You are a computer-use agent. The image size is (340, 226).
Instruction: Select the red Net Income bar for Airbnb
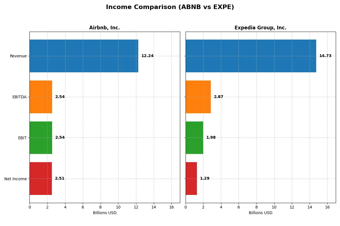(x=41, y=179)
